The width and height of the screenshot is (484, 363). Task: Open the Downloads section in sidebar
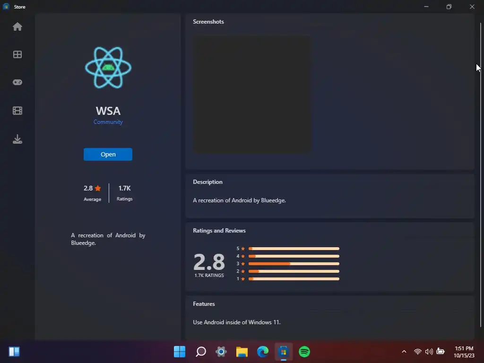click(x=17, y=139)
